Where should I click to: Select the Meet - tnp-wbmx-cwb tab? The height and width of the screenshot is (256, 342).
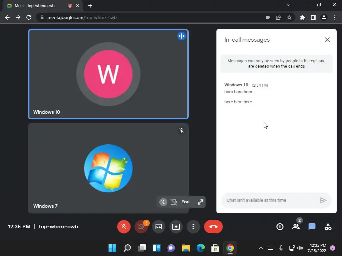[x=42, y=6]
